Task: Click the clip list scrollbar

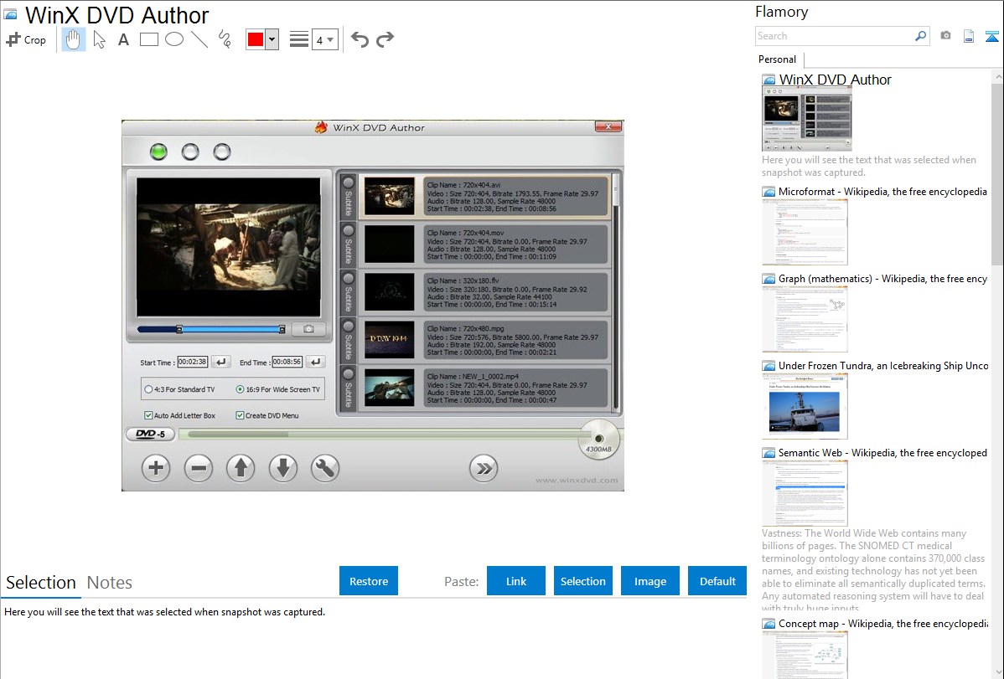Action: pos(616,291)
